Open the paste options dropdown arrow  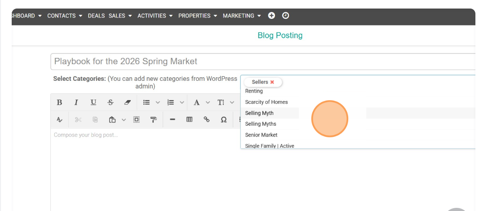124,119
